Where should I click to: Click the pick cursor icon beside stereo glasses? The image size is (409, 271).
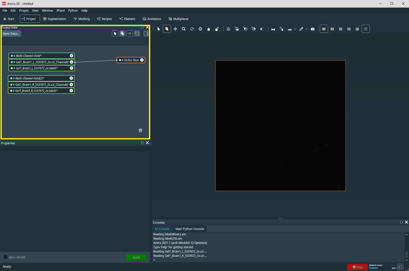click(282, 29)
